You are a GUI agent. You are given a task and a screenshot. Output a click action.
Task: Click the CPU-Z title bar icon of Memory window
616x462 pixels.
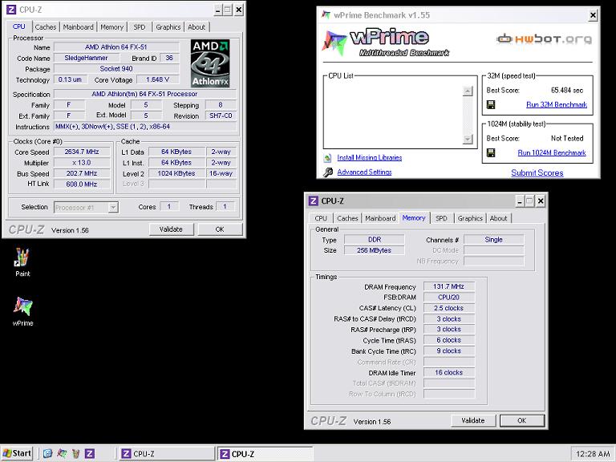pyautogui.click(x=313, y=201)
